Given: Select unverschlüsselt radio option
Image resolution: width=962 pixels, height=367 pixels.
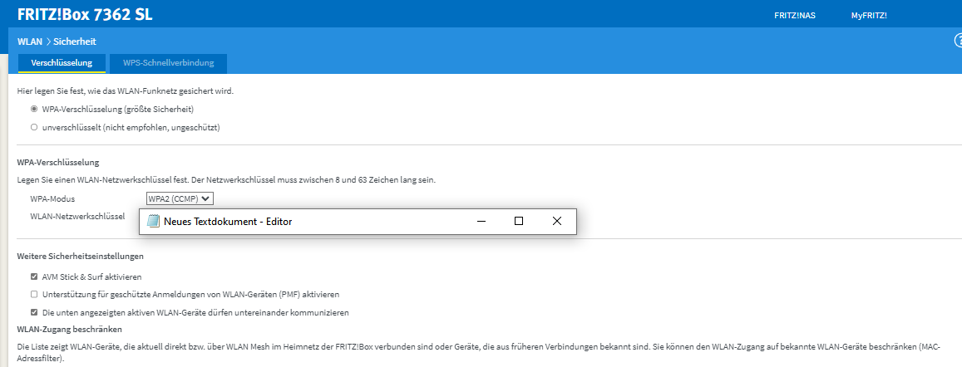Looking at the screenshot, I should (x=34, y=127).
